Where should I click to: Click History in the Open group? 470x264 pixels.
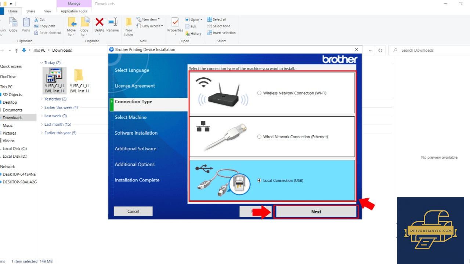pyautogui.click(x=193, y=33)
